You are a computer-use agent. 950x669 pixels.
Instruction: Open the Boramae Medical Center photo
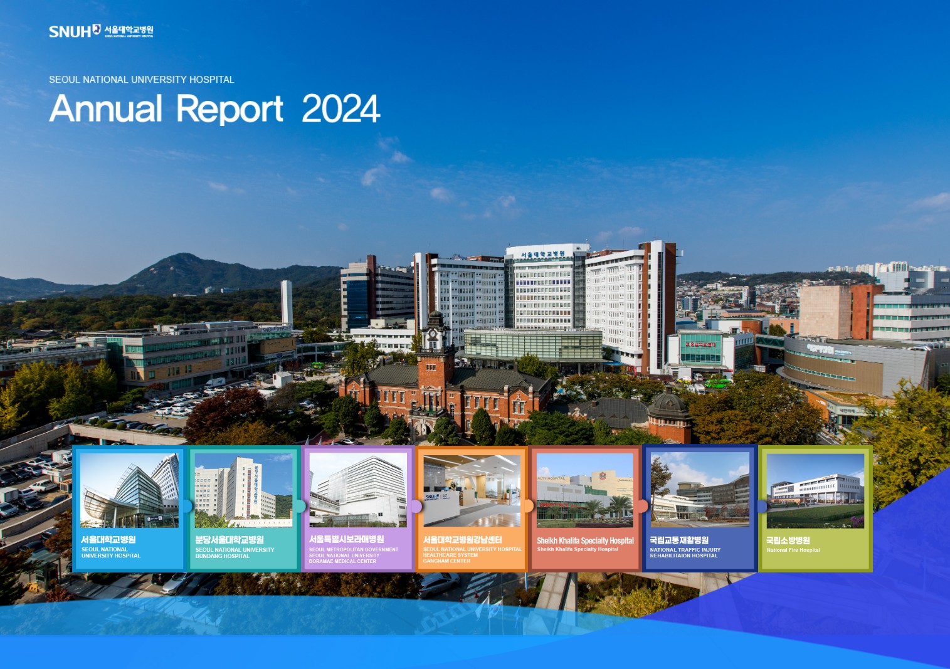coord(358,490)
